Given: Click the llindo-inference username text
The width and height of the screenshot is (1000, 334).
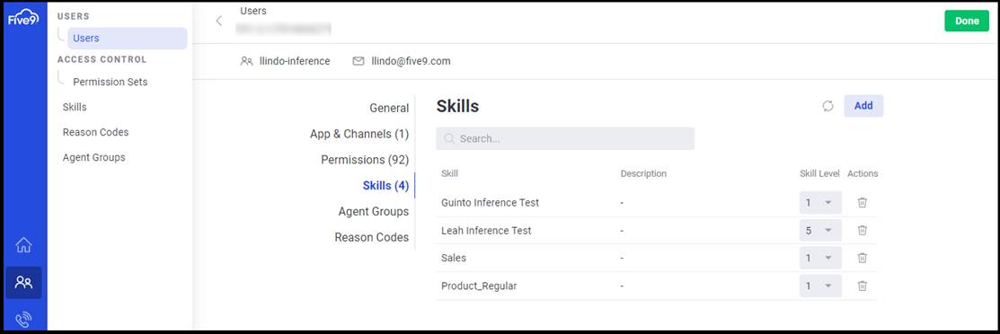Looking at the screenshot, I should pyautogui.click(x=295, y=62).
